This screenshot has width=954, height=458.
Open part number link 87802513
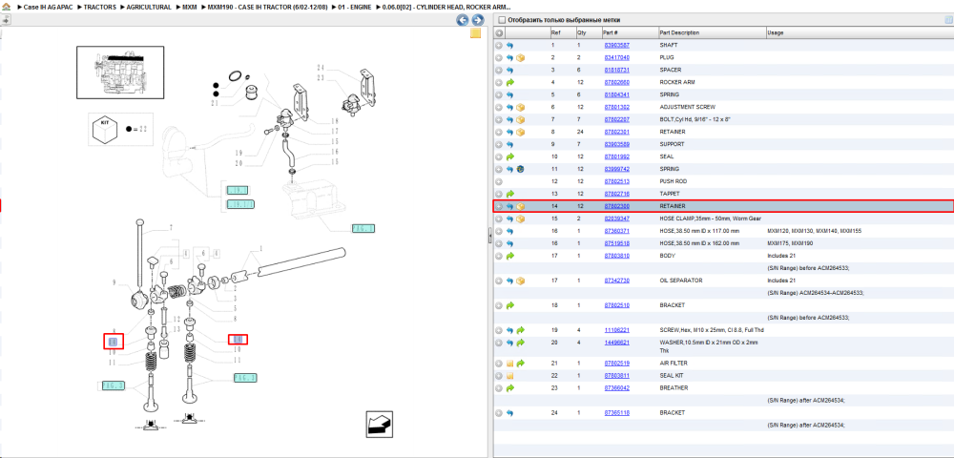click(x=616, y=181)
